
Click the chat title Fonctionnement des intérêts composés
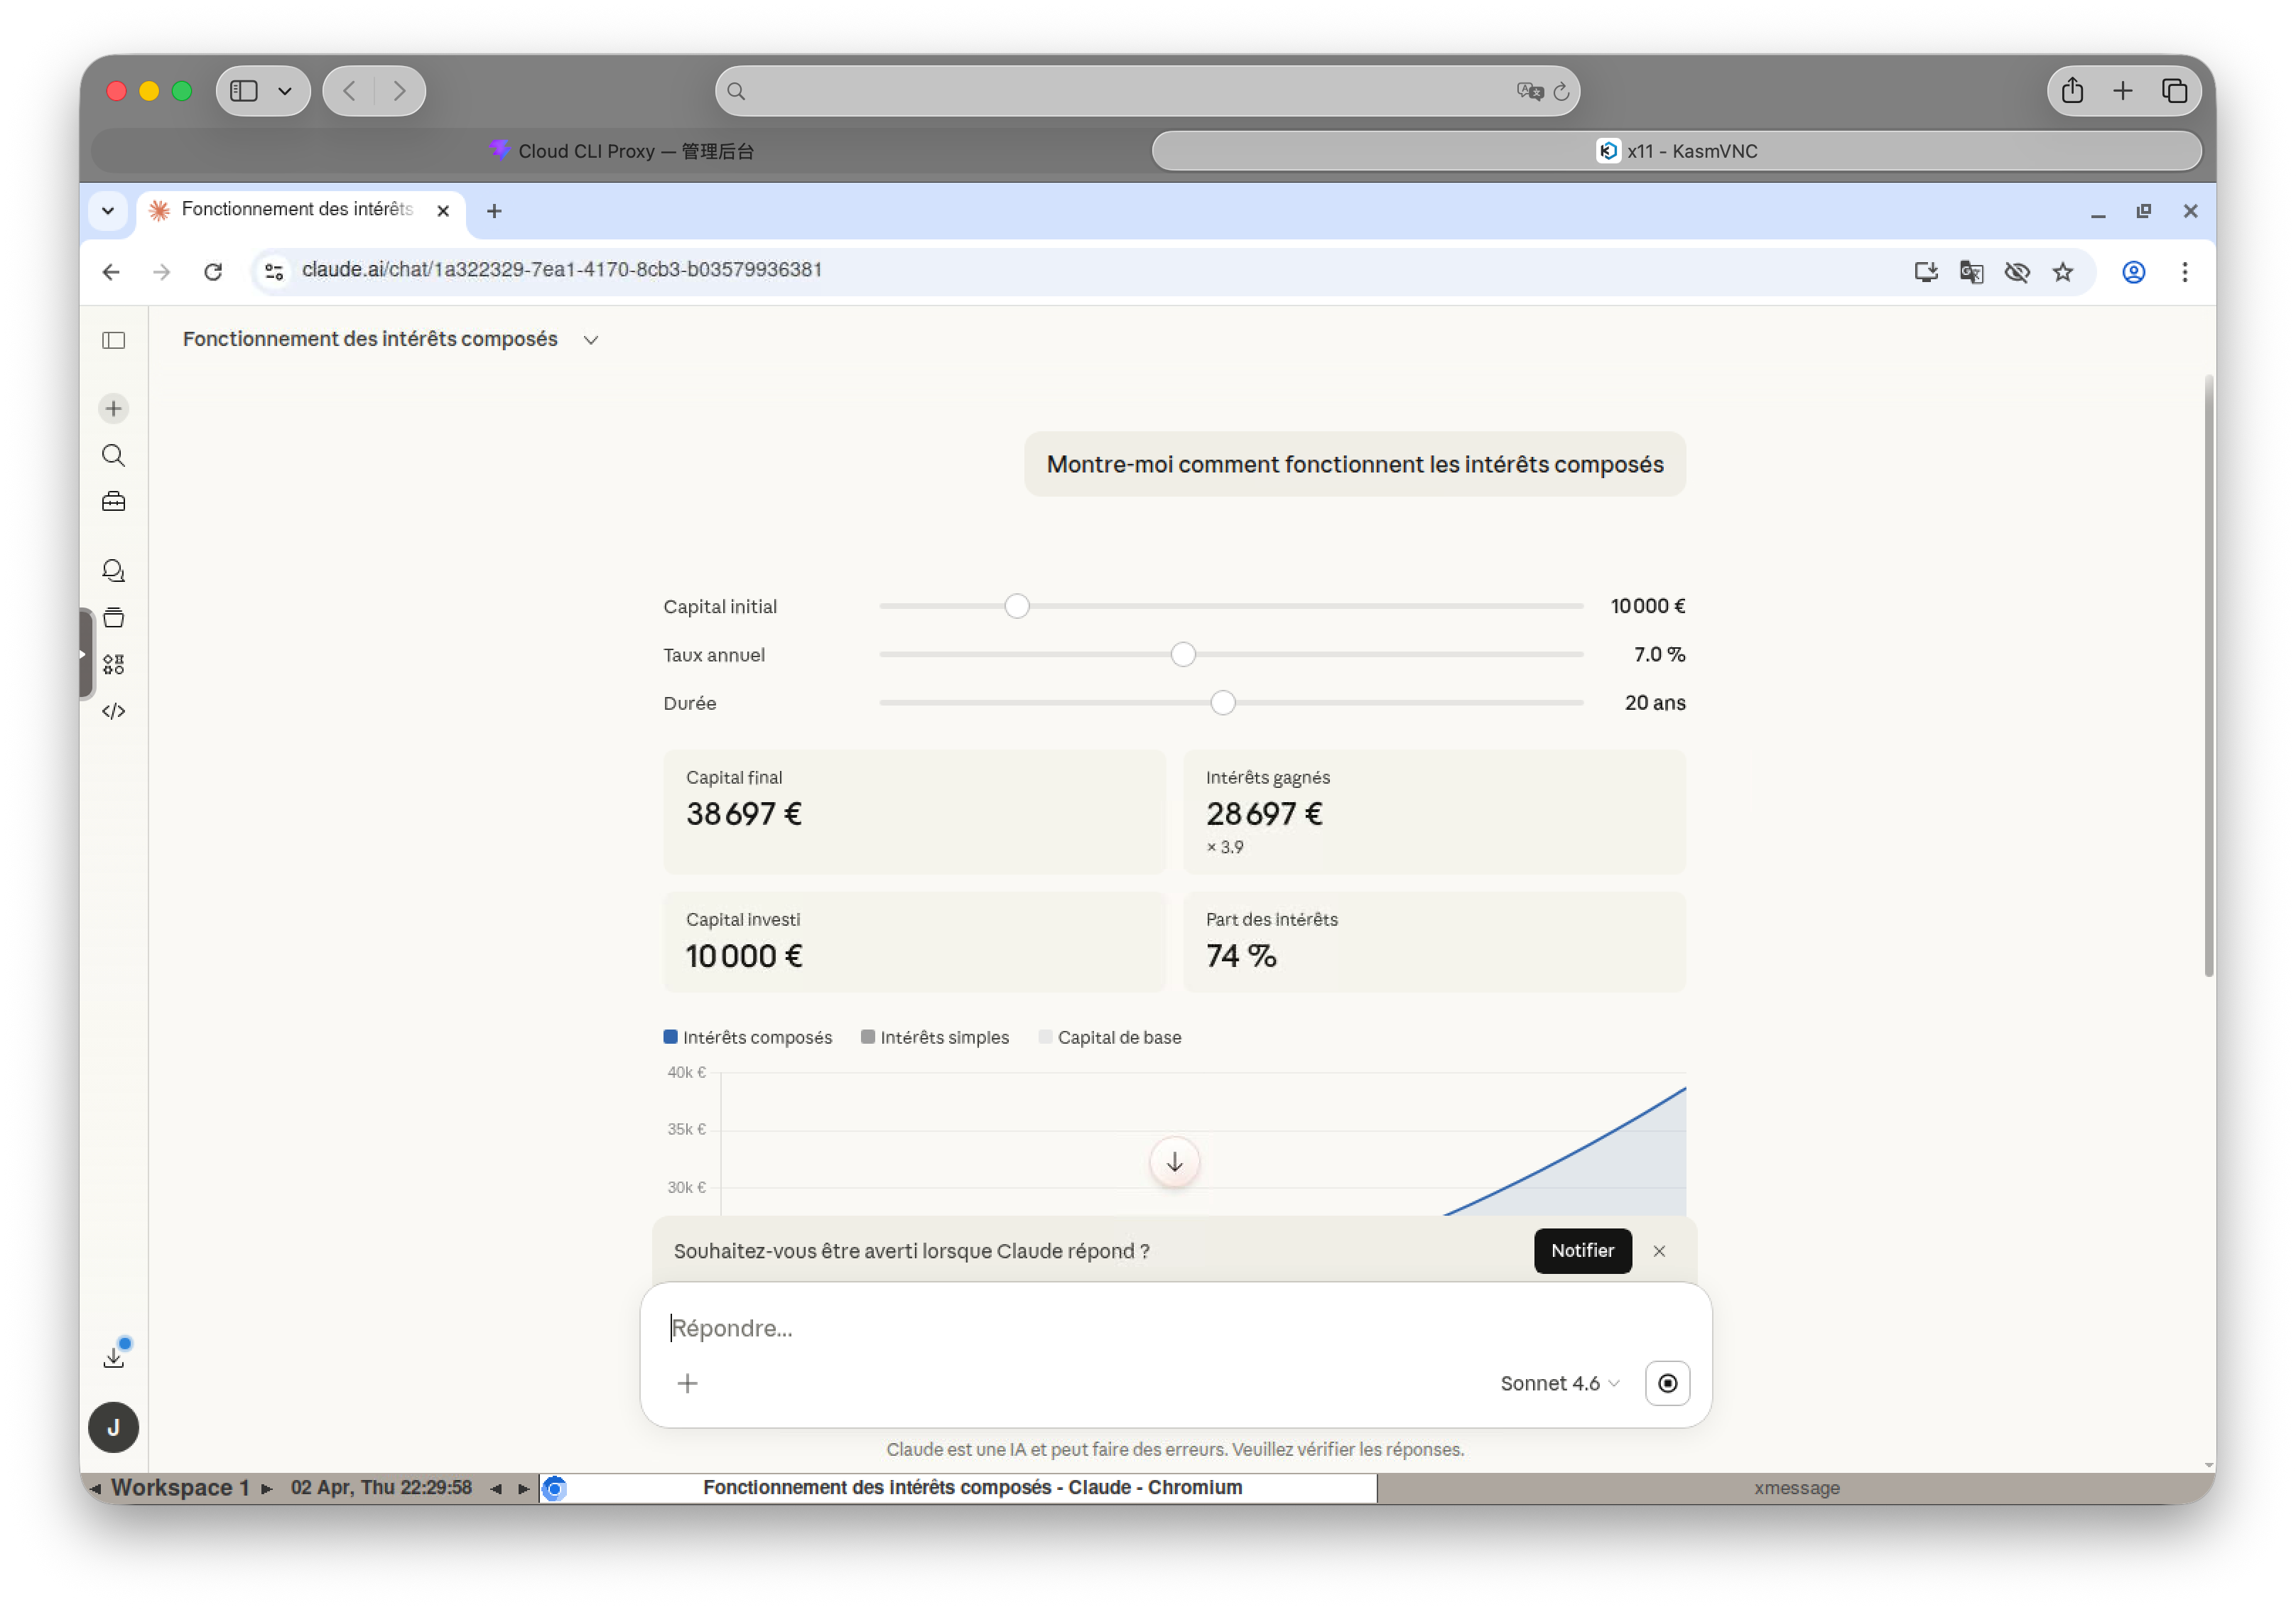(370, 339)
